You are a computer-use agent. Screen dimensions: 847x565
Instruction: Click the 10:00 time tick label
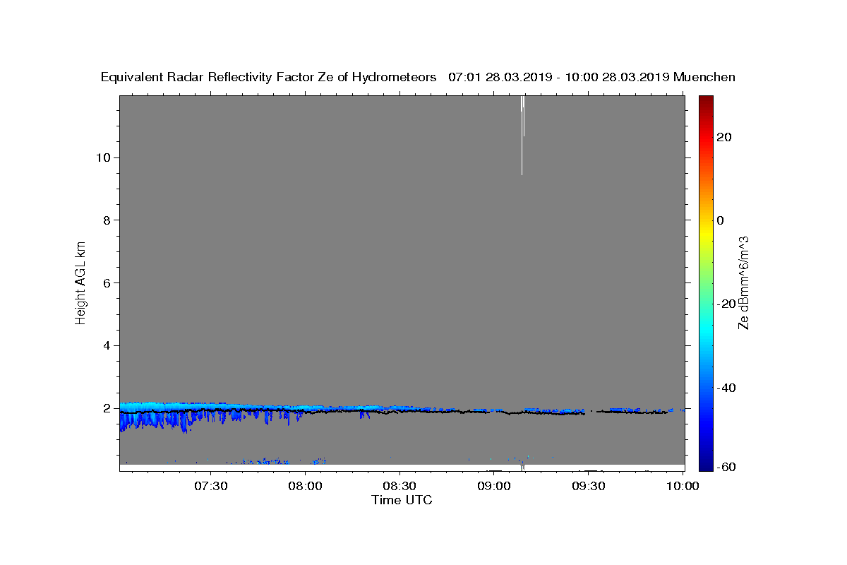(x=683, y=486)
